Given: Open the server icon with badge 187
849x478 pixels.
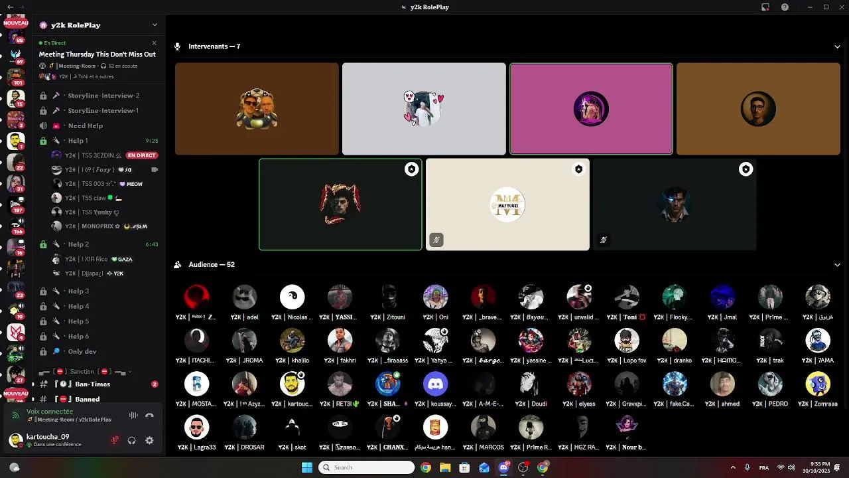Looking at the screenshot, I should tap(16, 204).
